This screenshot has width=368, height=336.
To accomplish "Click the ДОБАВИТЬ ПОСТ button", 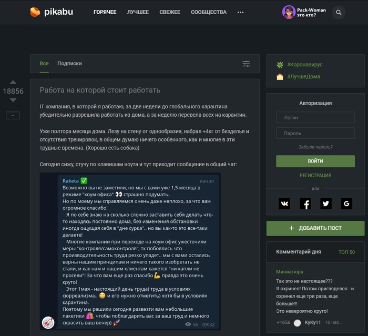I will (x=315, y=228).
